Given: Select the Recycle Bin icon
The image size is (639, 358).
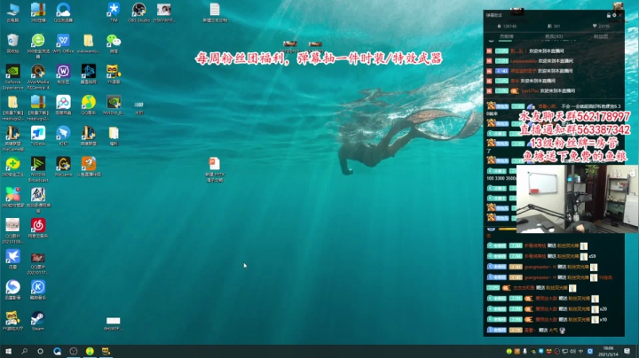Looking at the screenshot, I should (12, 43).
